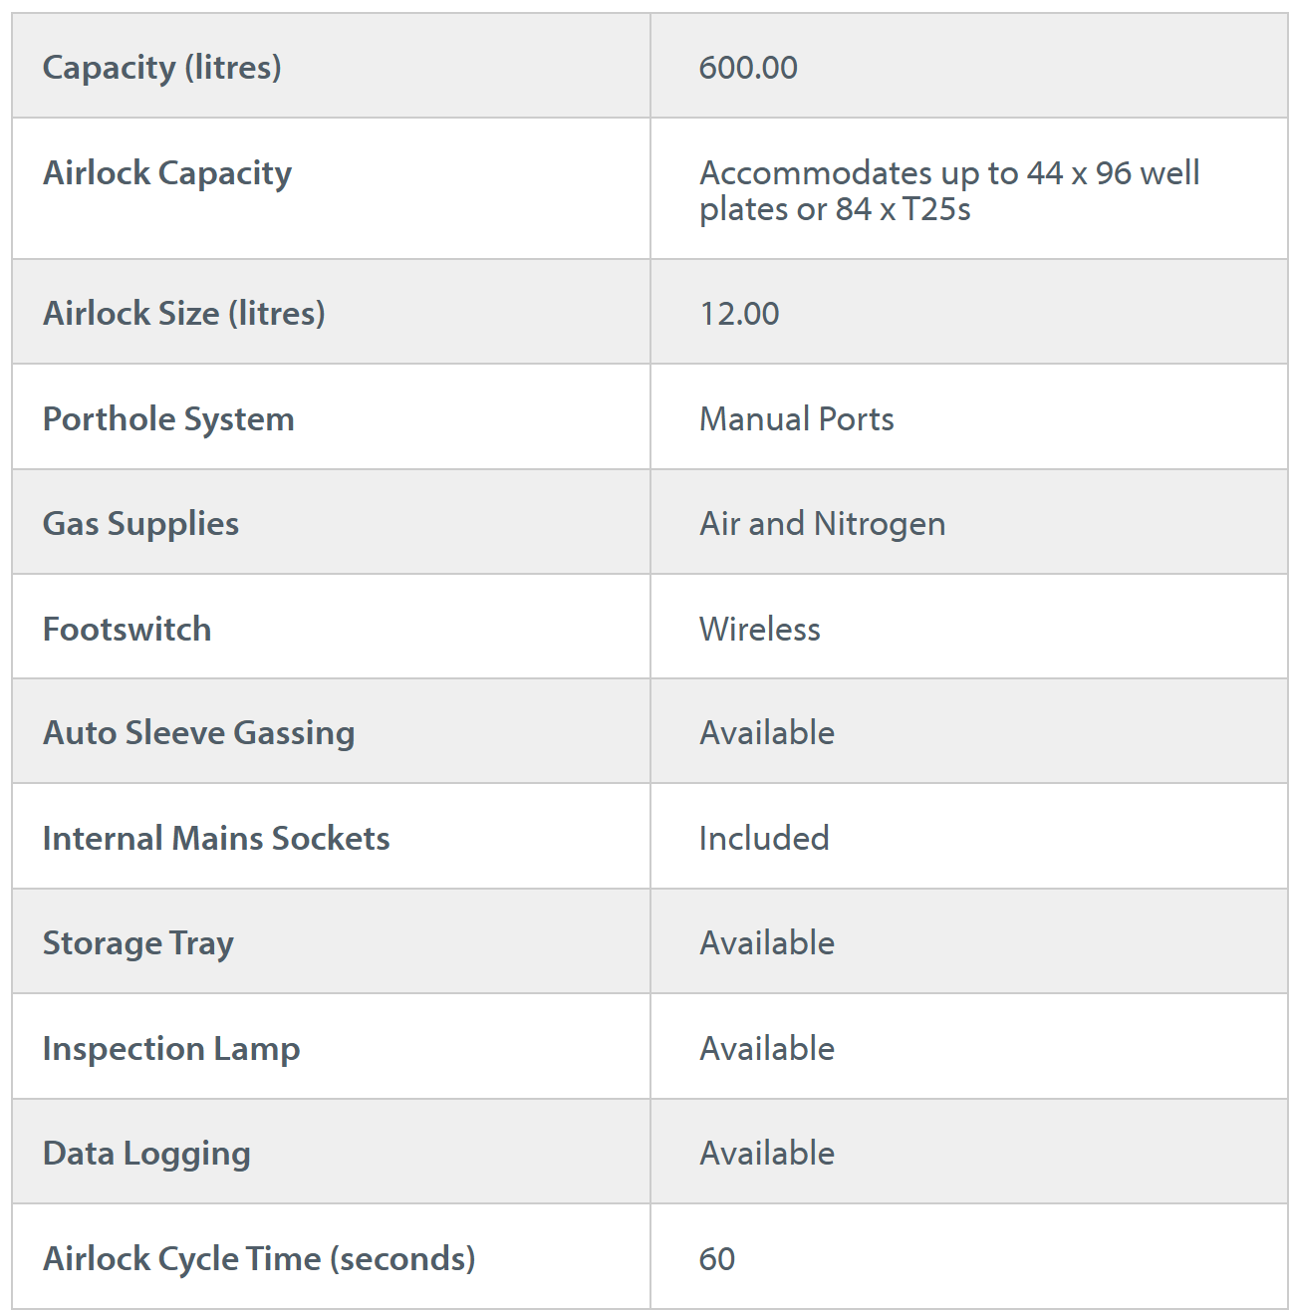Click the Capacity (litres) label
Screen dimensions: 1292x1310
161,68
